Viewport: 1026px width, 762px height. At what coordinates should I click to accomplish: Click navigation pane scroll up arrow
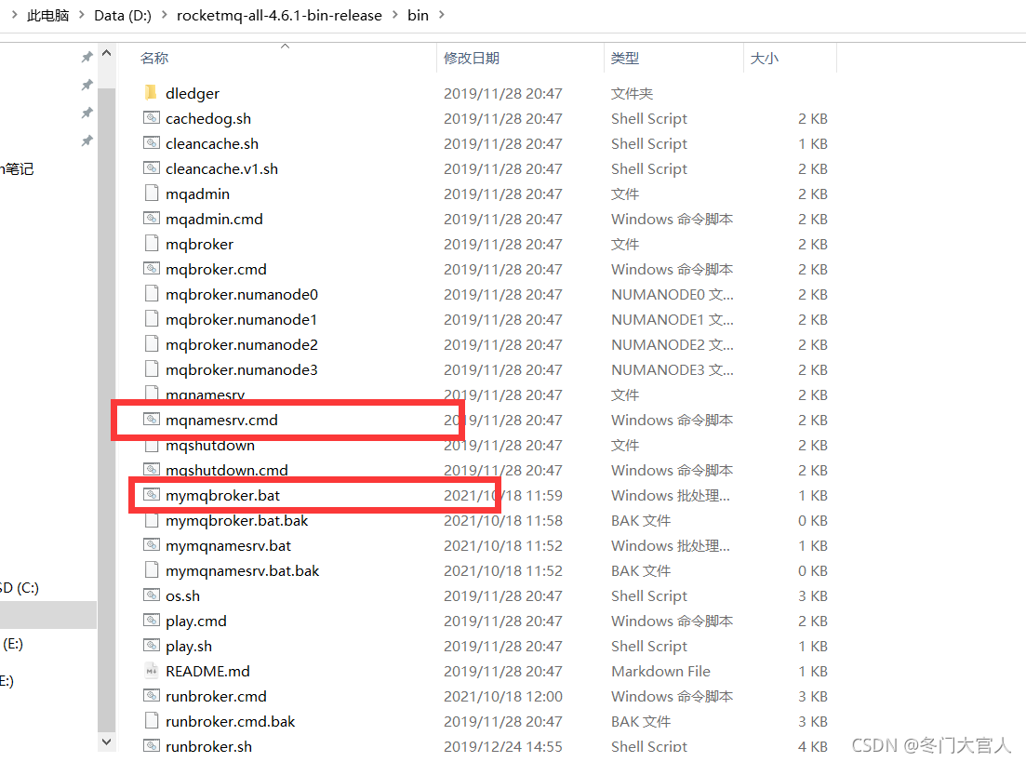coord(107,54)
